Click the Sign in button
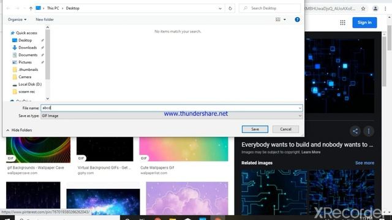 tap(364, 23)
